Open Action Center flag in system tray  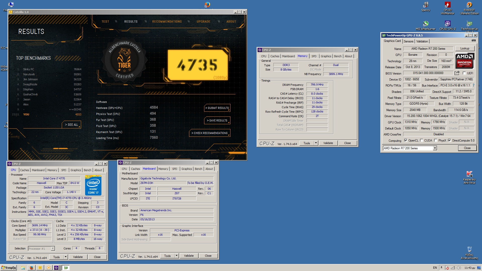click(x=447, y=268)
